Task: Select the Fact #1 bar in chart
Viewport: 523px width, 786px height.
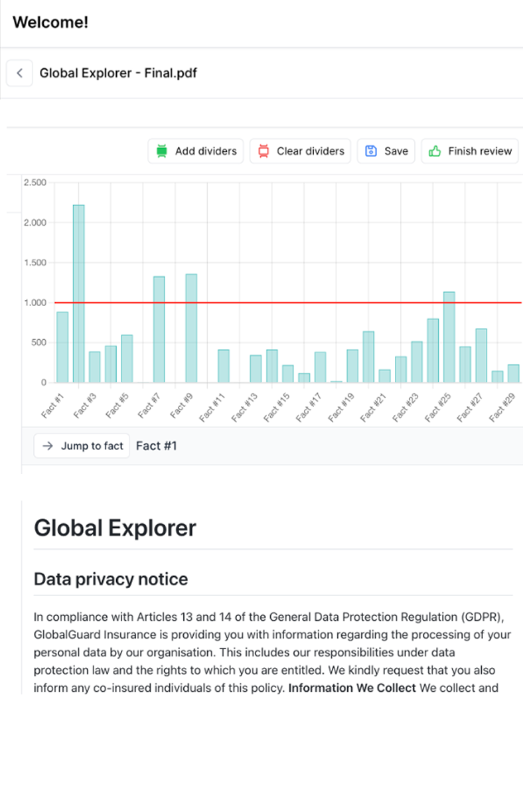Action: click(x=62, y=347)
